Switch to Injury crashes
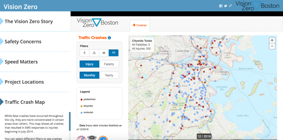This screenshot has height=140, width=283. point(89,64)
